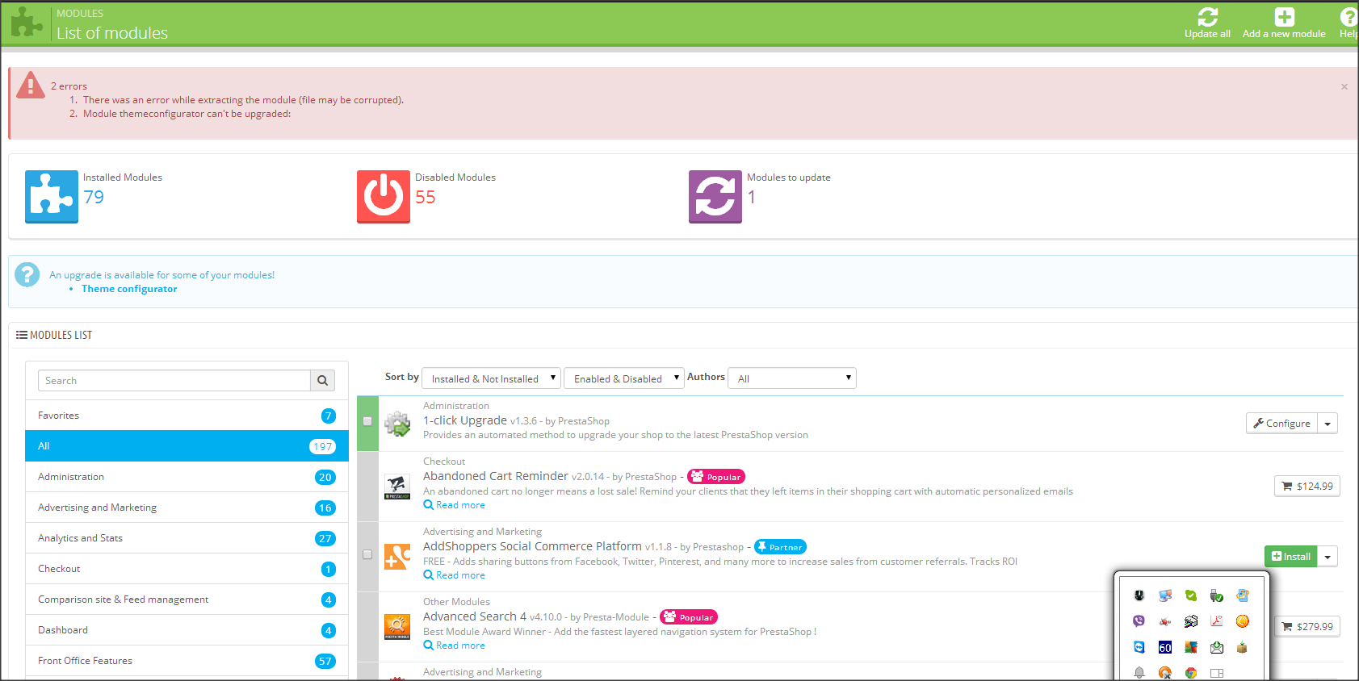Click the Abandoned Cart Reminder module icon

(x=397, y=487)
